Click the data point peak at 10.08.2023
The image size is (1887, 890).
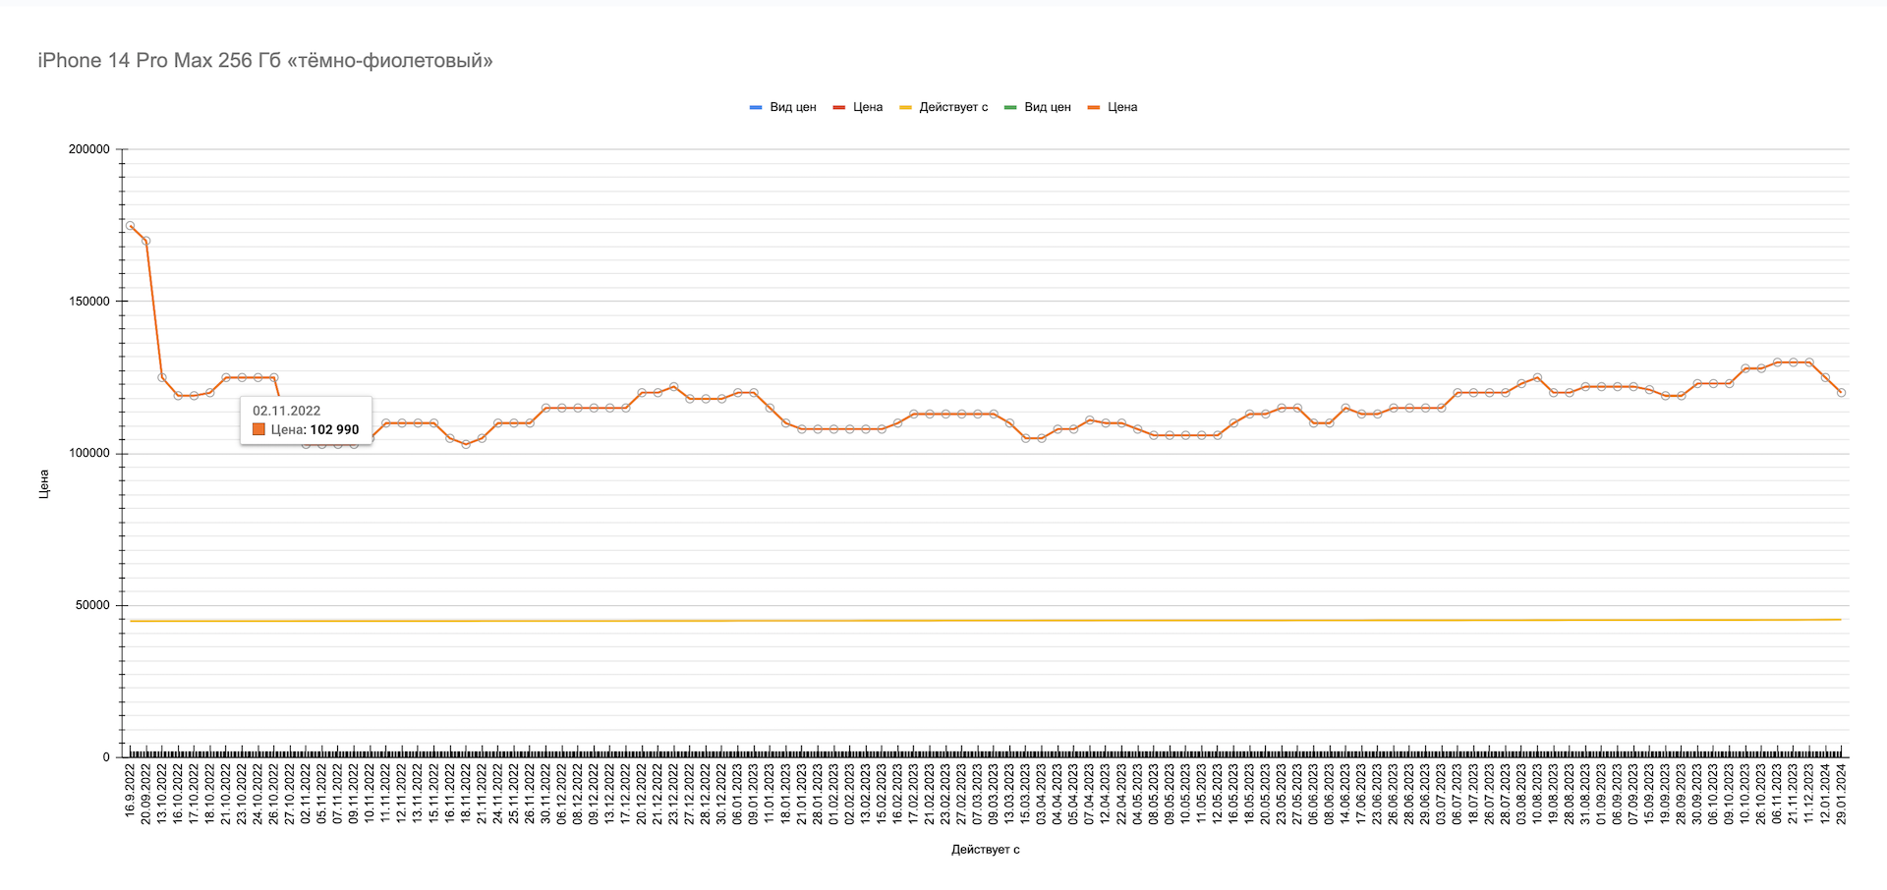click(1537, 377)
